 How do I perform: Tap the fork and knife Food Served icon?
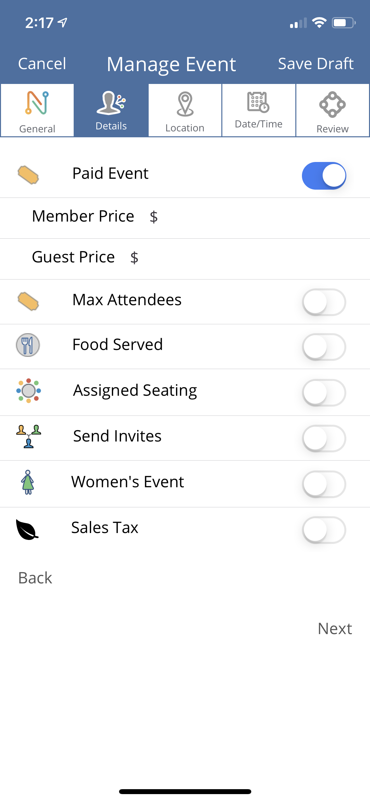point(28,345)
